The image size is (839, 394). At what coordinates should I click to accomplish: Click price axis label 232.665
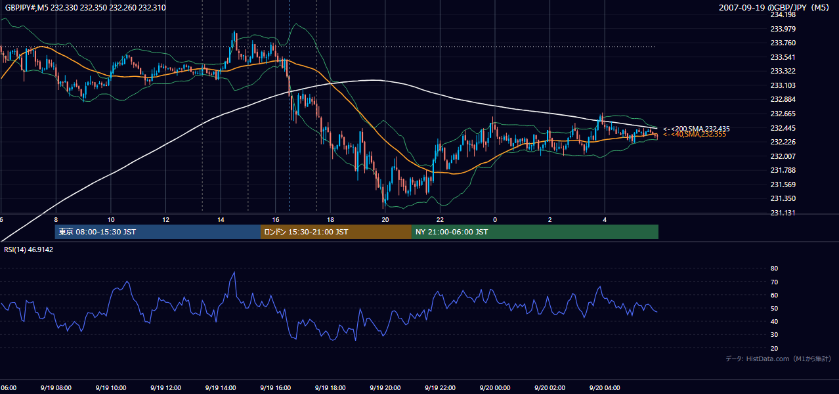coord(783,114)
